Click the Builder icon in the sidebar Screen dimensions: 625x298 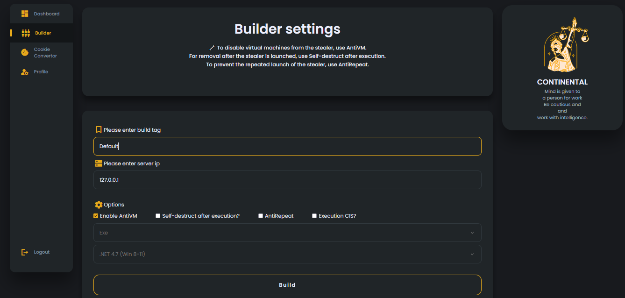coord(26,33)
